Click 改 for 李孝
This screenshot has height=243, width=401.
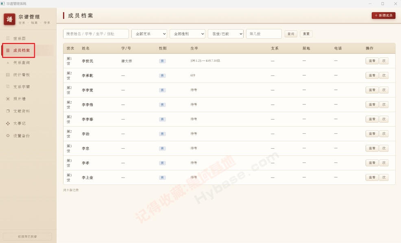[384, 163]
